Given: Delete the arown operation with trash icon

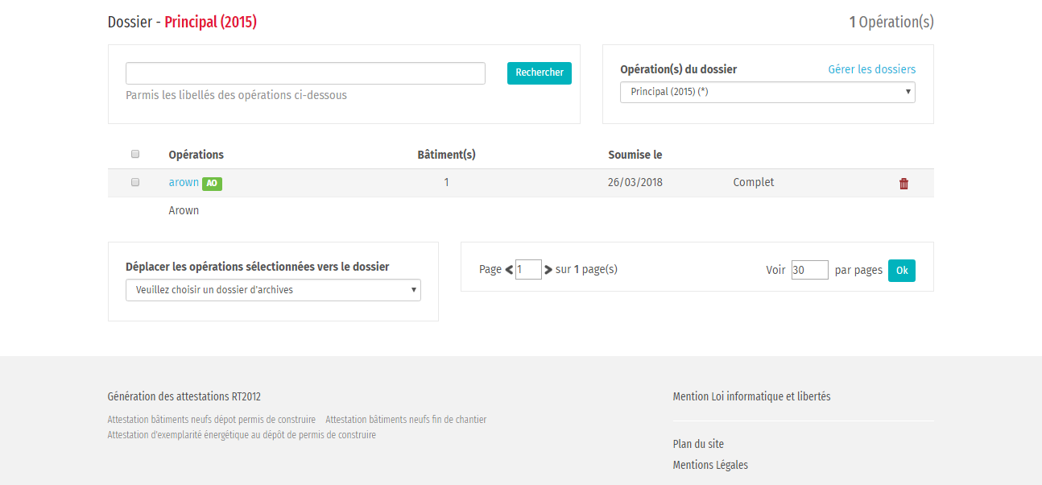Looking at the screenshot, I should pos(903,184).
